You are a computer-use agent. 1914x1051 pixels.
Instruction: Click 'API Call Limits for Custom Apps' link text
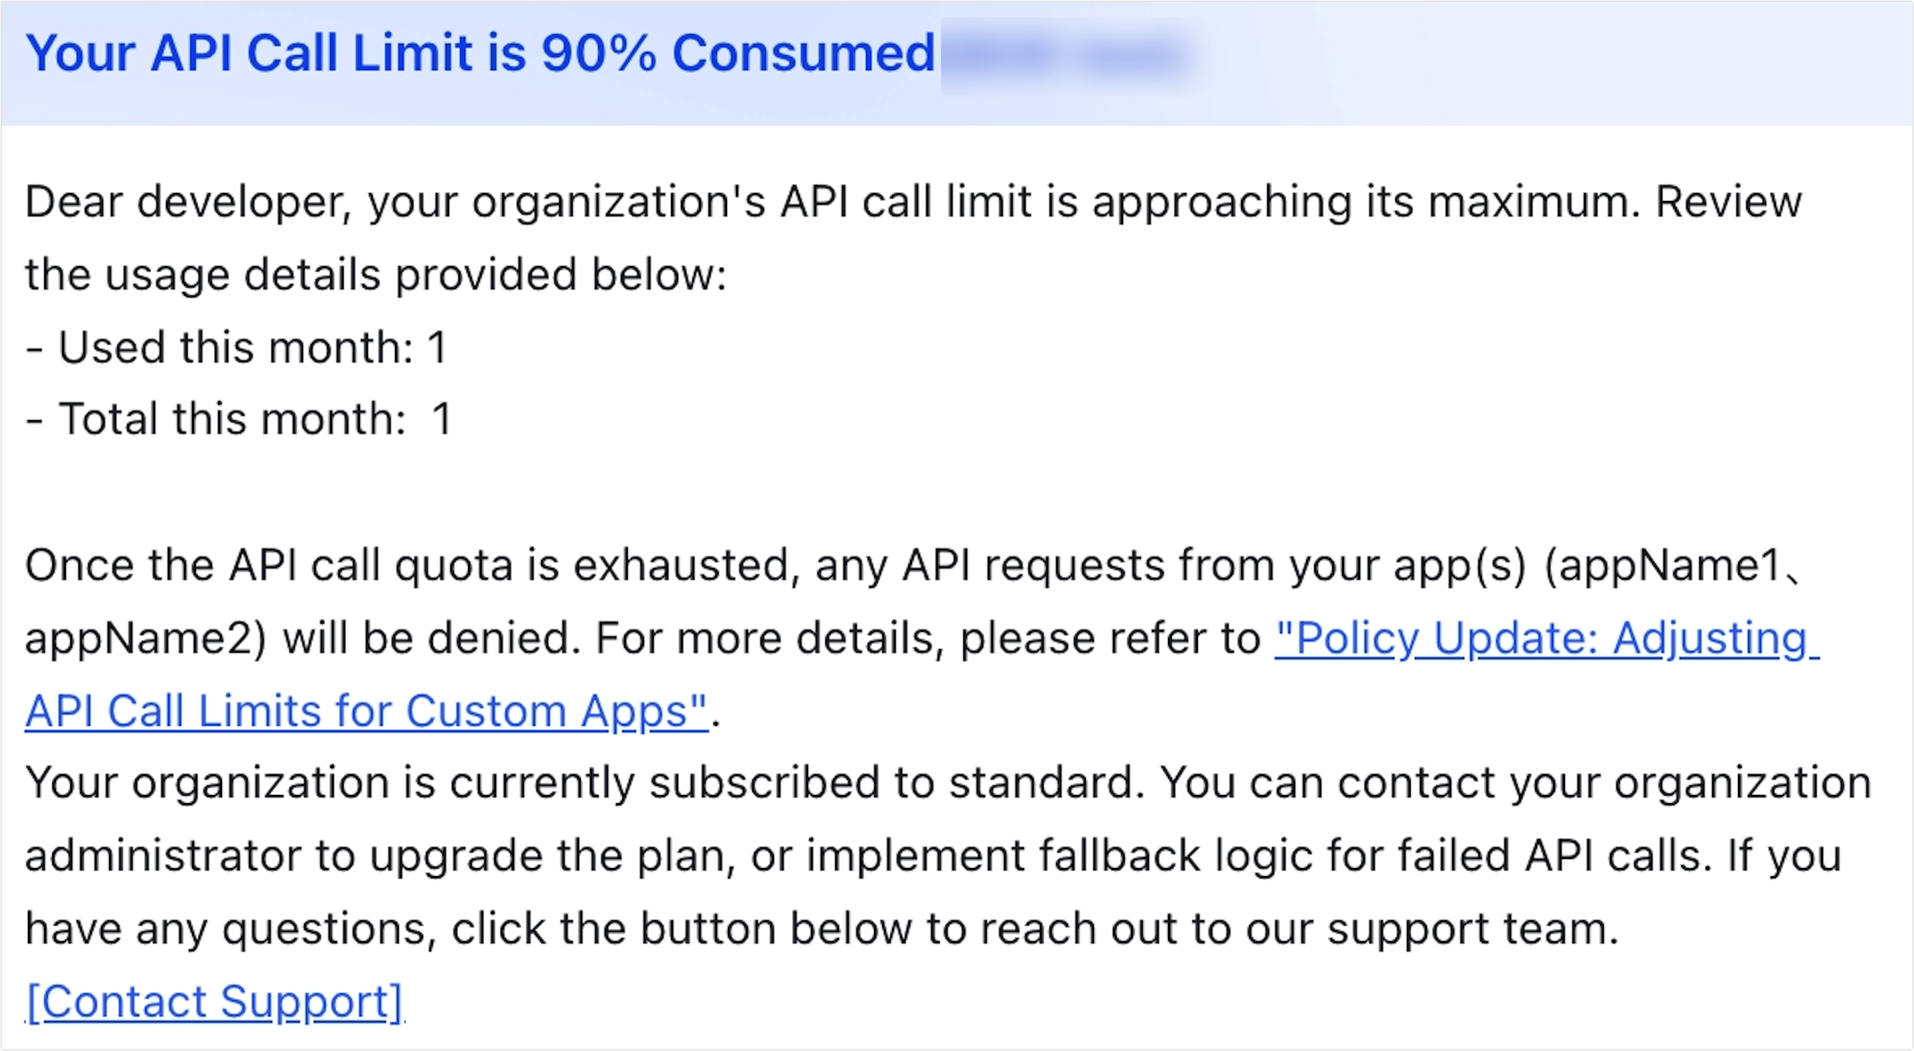point(366,712)
